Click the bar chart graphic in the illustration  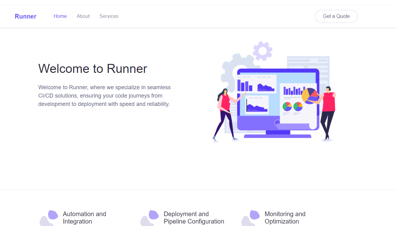click(246, 85)
